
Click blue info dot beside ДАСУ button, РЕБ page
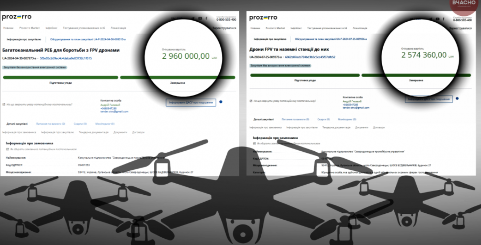coord(221,102)
